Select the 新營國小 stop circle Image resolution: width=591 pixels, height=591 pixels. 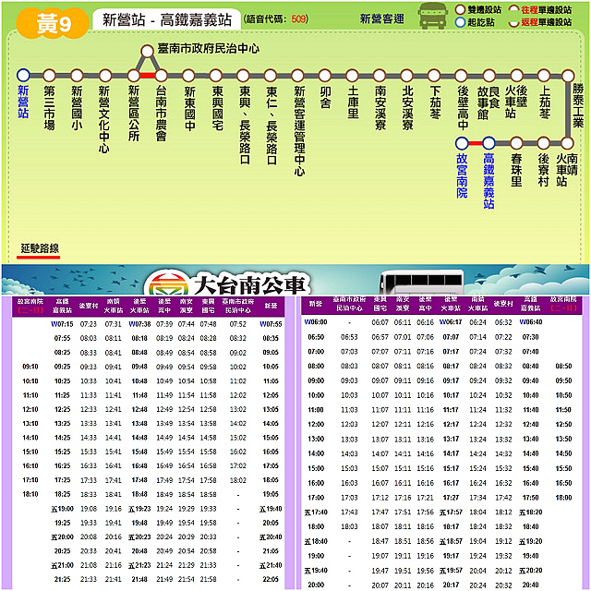click(x=77, y=76)
